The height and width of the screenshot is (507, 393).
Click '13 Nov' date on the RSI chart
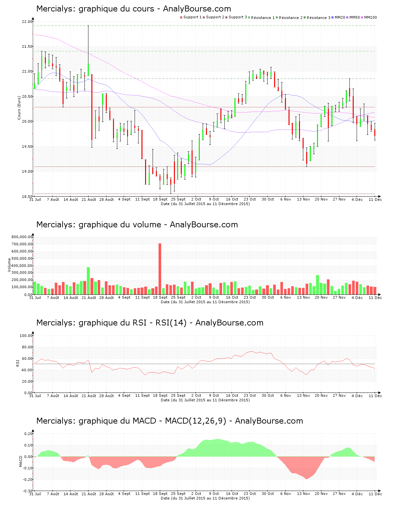[304, 396]
